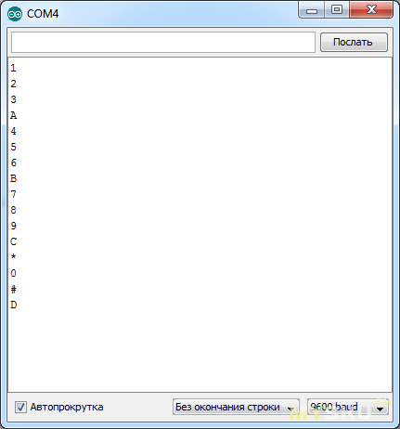Focus the serial message input field

point(163,42)
